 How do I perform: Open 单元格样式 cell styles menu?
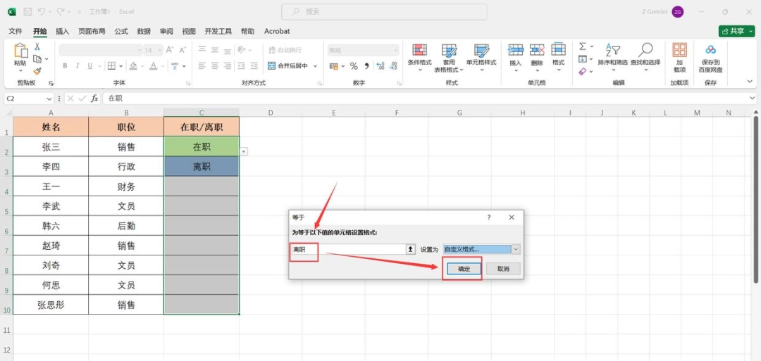(481, 57)
